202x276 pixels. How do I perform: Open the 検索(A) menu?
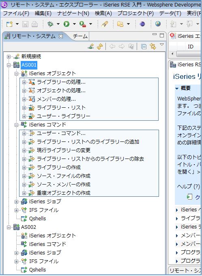(103, 13)
